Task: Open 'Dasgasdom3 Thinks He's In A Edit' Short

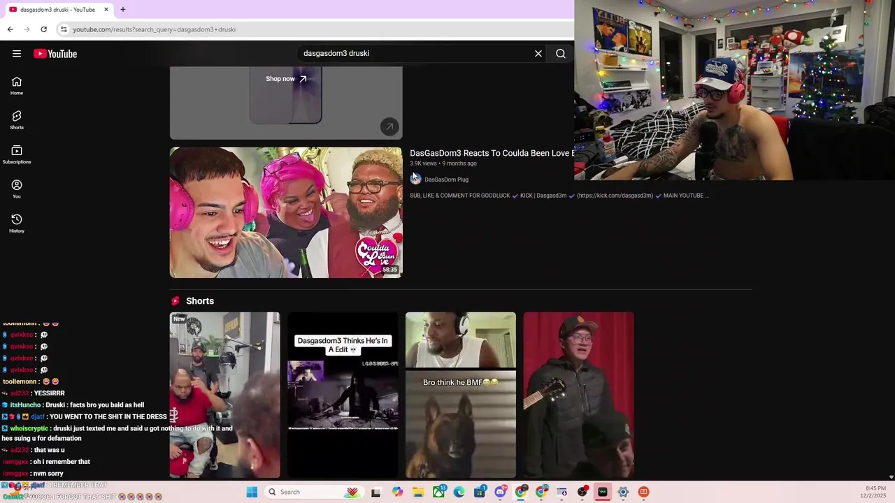Action: (343, 395)
